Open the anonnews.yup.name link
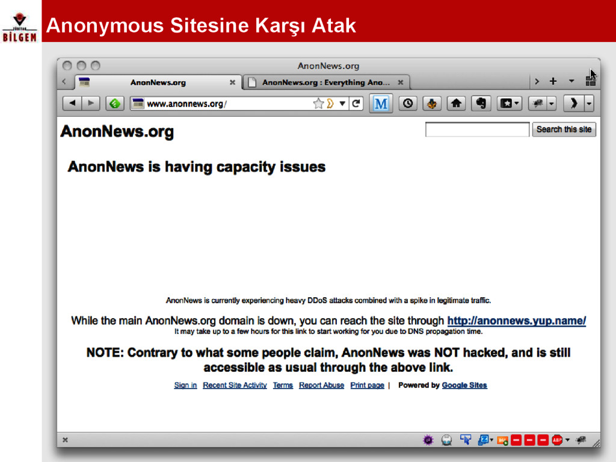The width and height of the screenshot is (616, 462). (x=517, y=321)
